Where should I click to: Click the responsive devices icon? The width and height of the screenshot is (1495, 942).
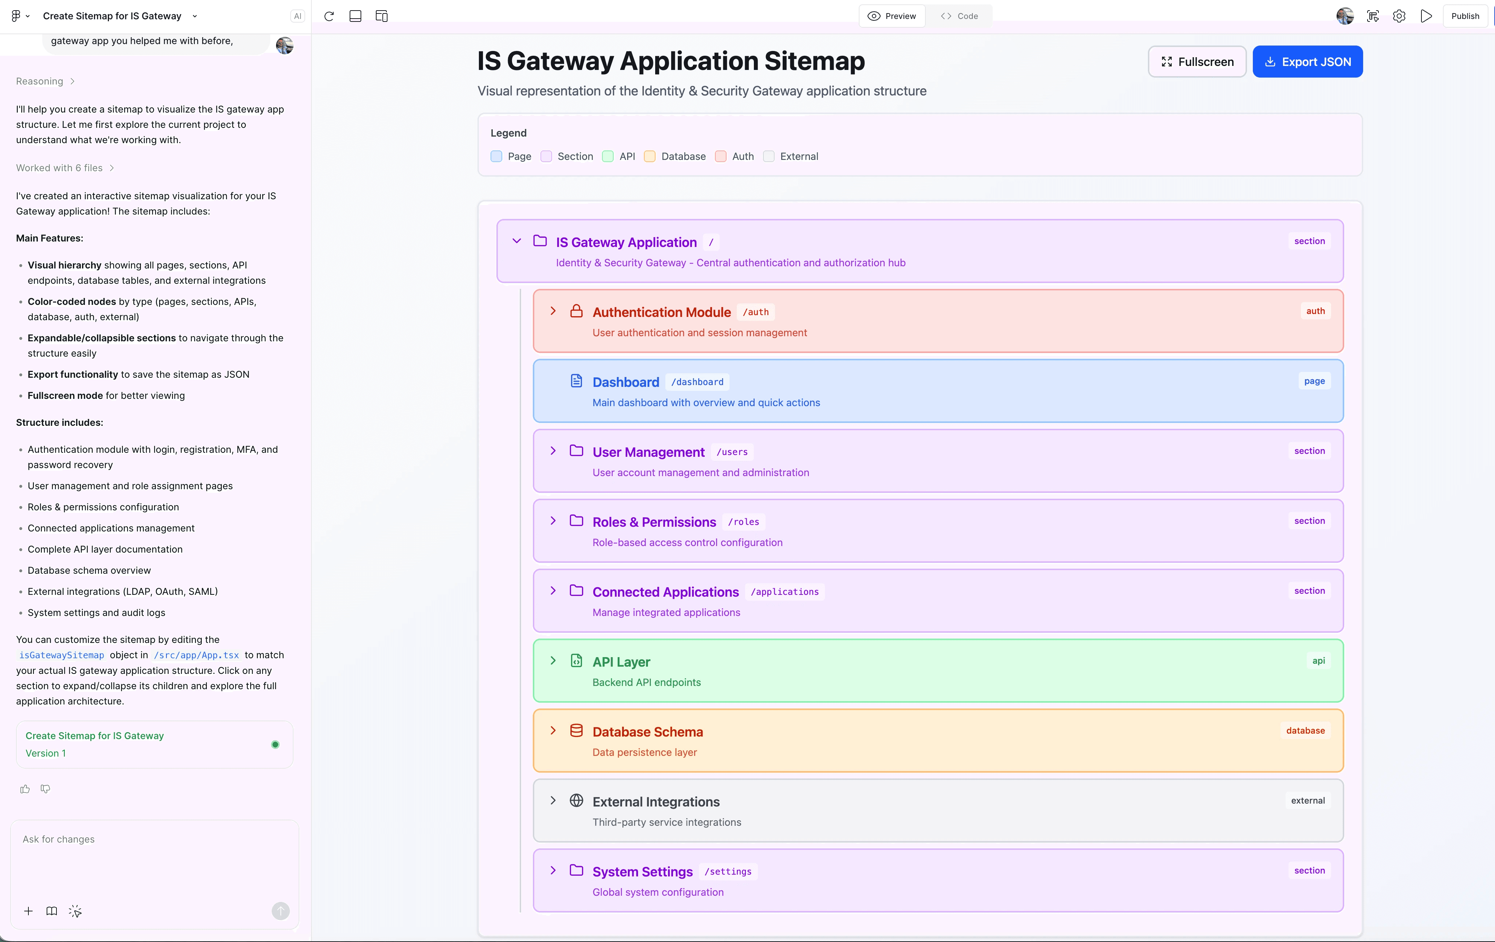coord(381,16)
